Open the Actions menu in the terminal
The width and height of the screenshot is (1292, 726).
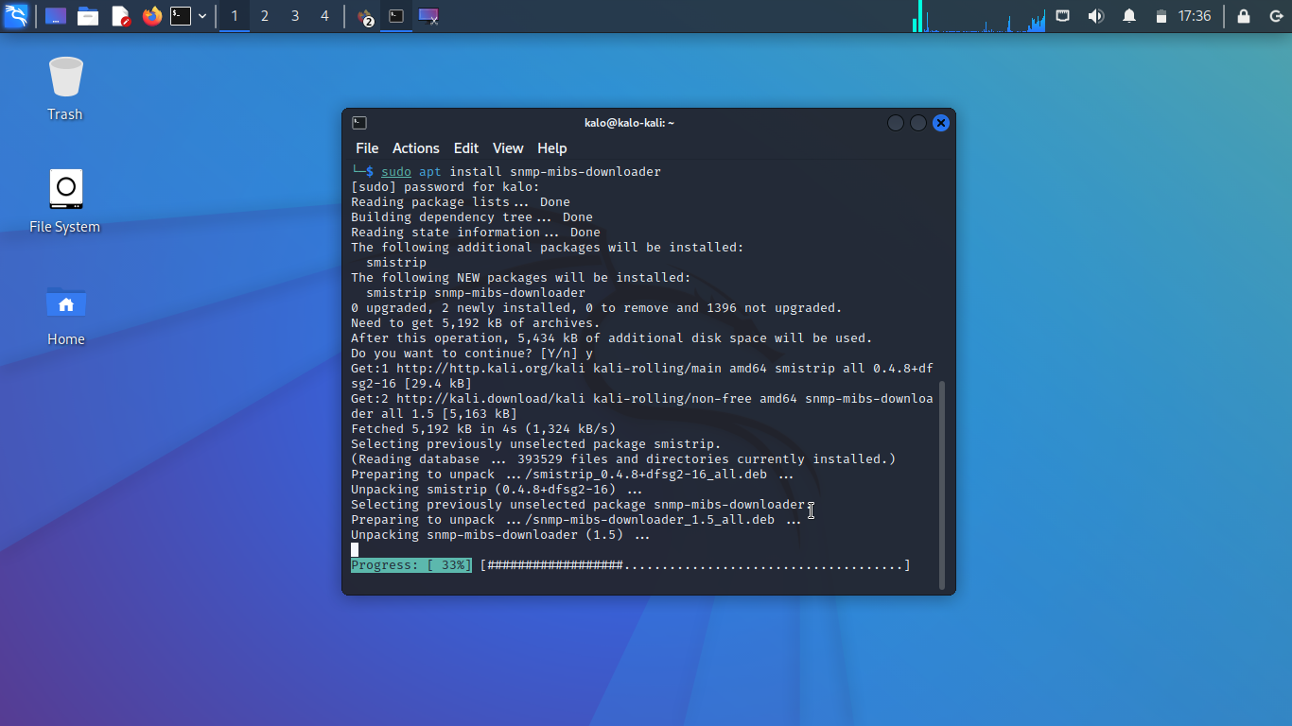[416, 148]
